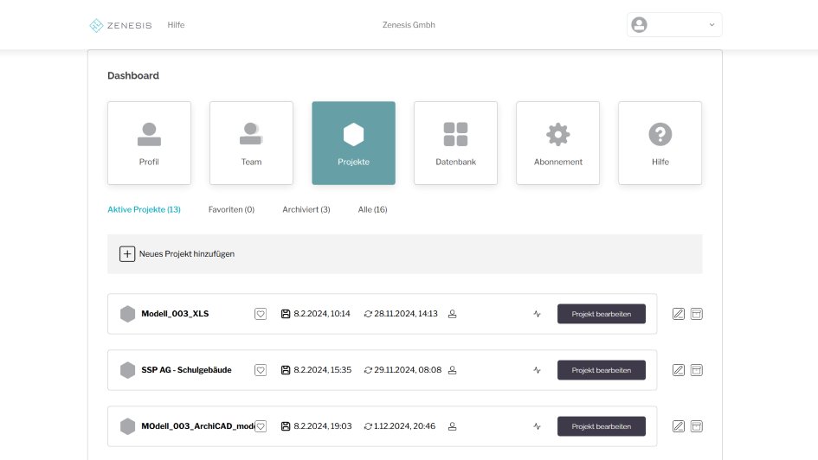Expand the user account dropdown

pyautogui.click(x=674, y=25)
